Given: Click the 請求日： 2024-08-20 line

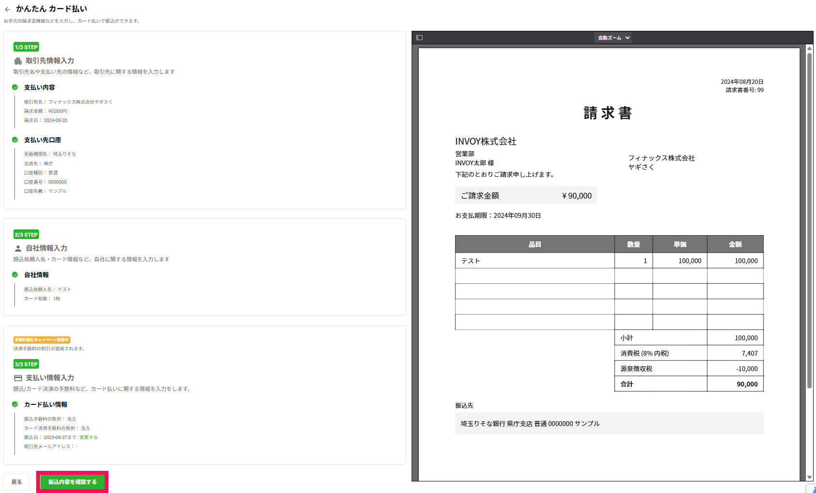Looking at the screenshot, I should pyautogui.click(x=46, y=120).
